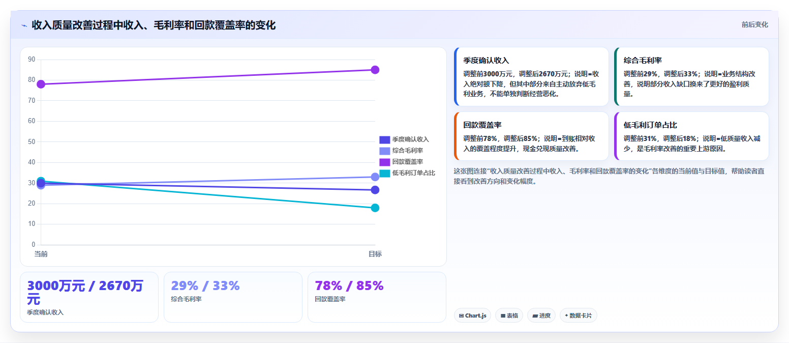Open the 低毛利订单占比 explanation card

coord(691,136)
